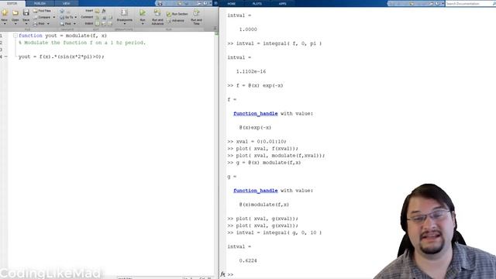Open the Go To tool

[x=67, y=17]
